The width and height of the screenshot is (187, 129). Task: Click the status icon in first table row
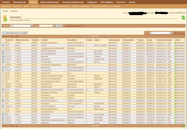175,43
